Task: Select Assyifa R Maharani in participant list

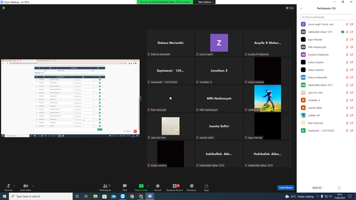Action: point(327,54)
